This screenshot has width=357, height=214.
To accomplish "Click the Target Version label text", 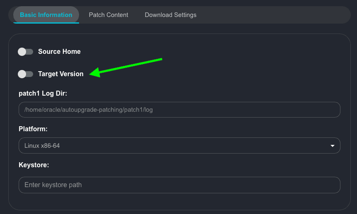I will (60, 74).
